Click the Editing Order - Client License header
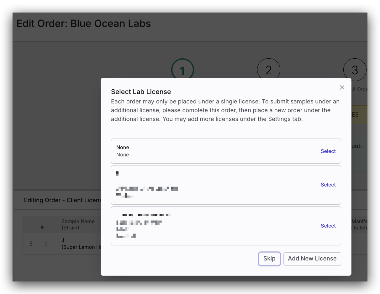Screen dimensions: 380x294 point(62,200)
